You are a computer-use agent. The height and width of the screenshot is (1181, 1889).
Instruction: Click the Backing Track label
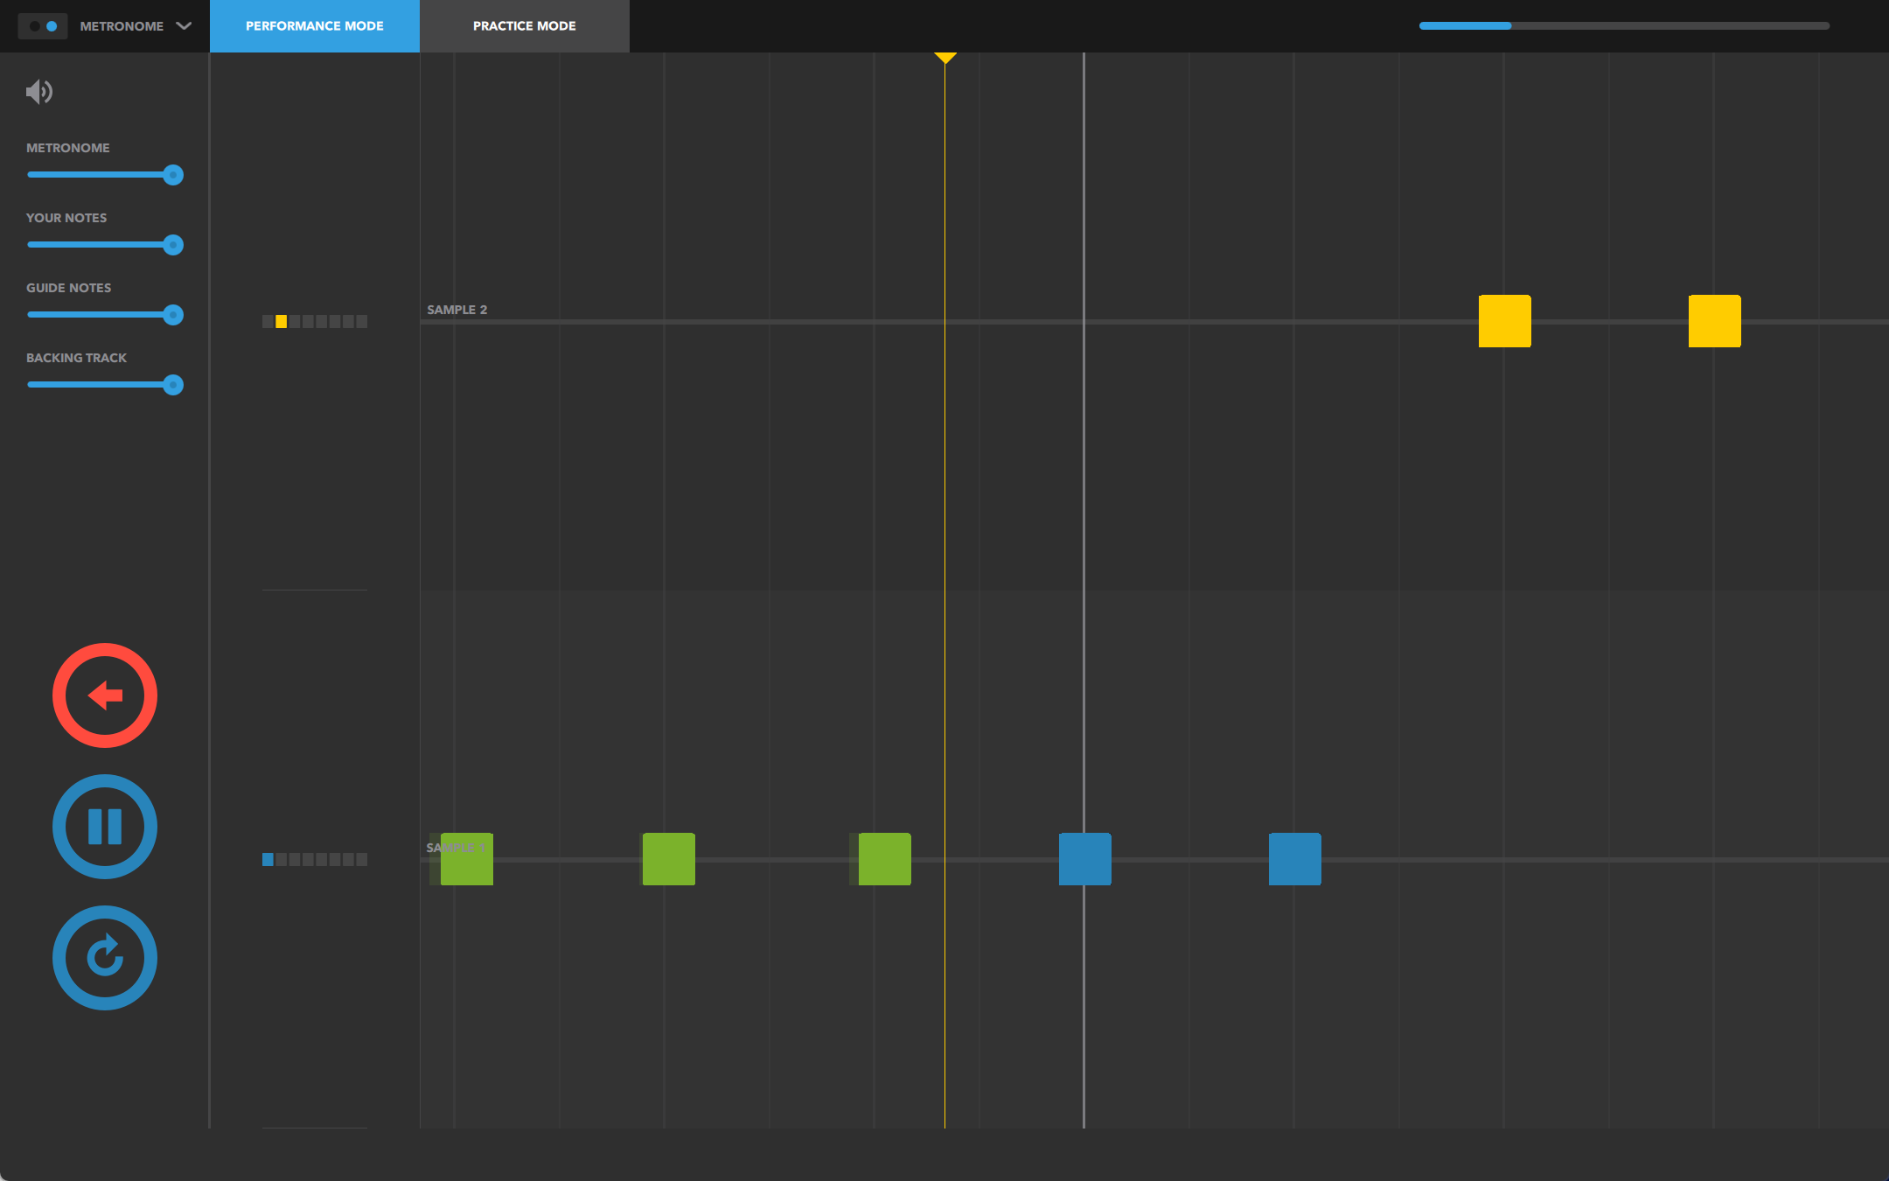pyautogui.click(x=76, y=358)
